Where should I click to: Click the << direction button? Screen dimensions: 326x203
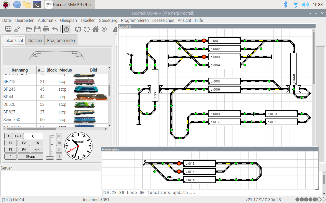pyautogui.click(x=37, y=150)
